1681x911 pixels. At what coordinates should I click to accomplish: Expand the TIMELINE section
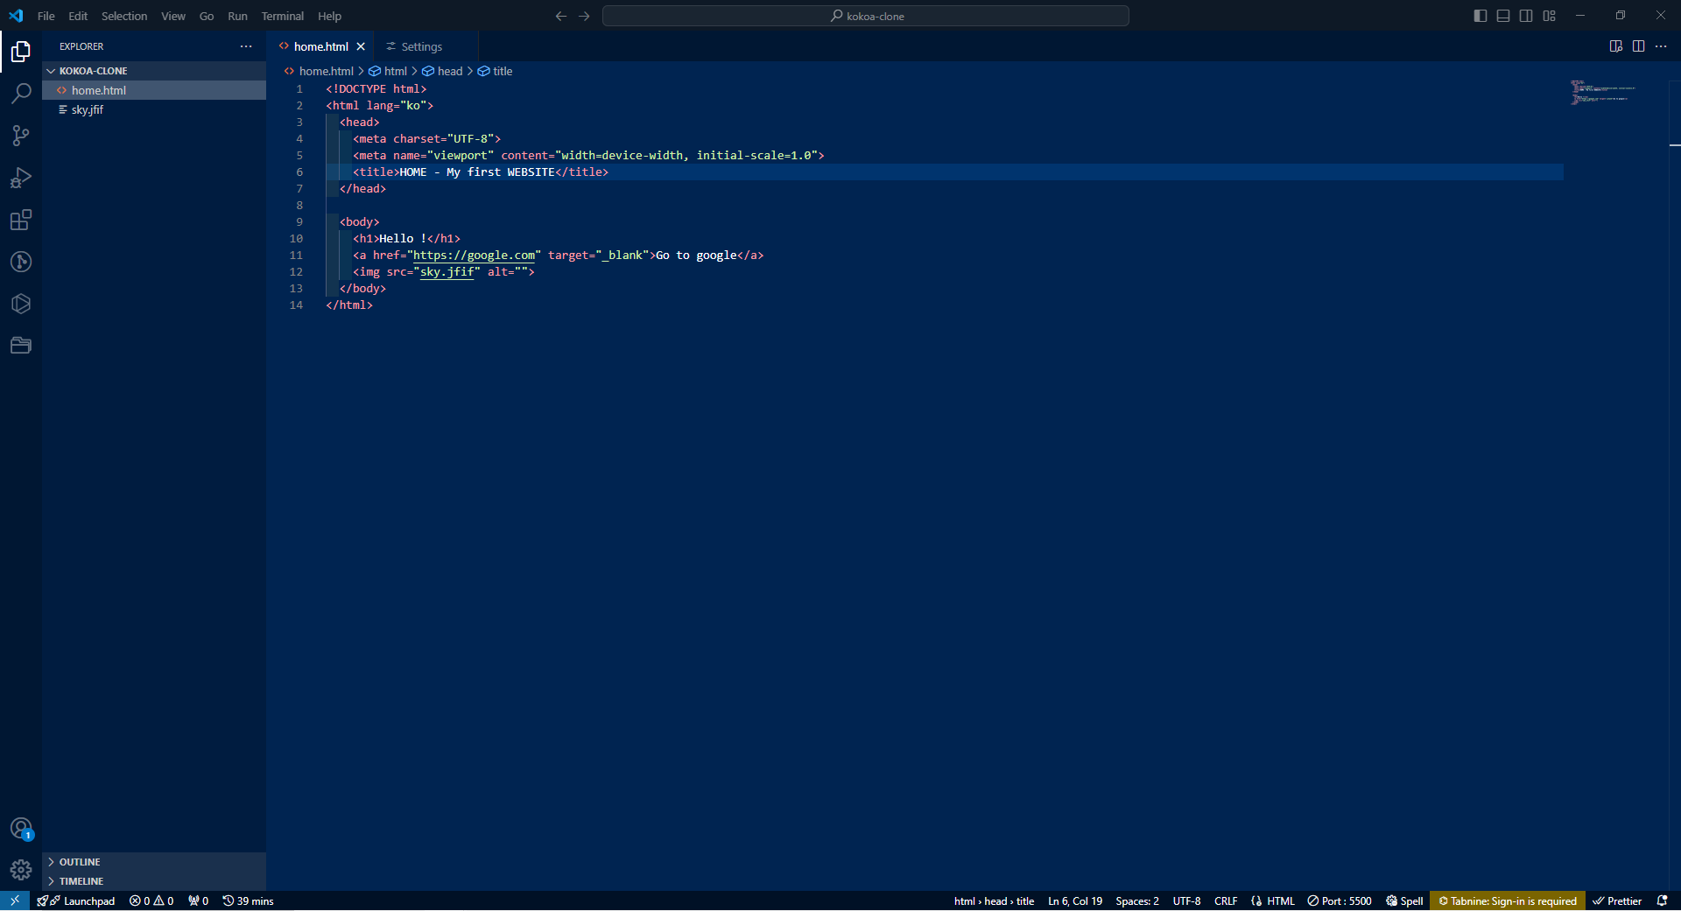tap(154, 881)
